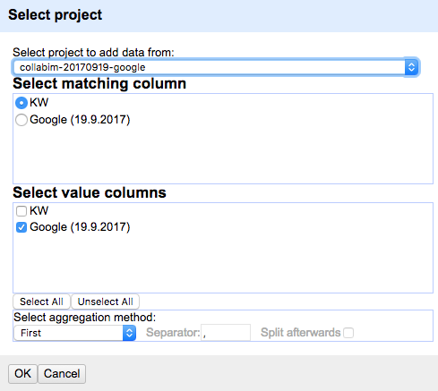Check the KW value column checkbox
The height and width of the screenshot is (391, 438).
pos(21,211)
